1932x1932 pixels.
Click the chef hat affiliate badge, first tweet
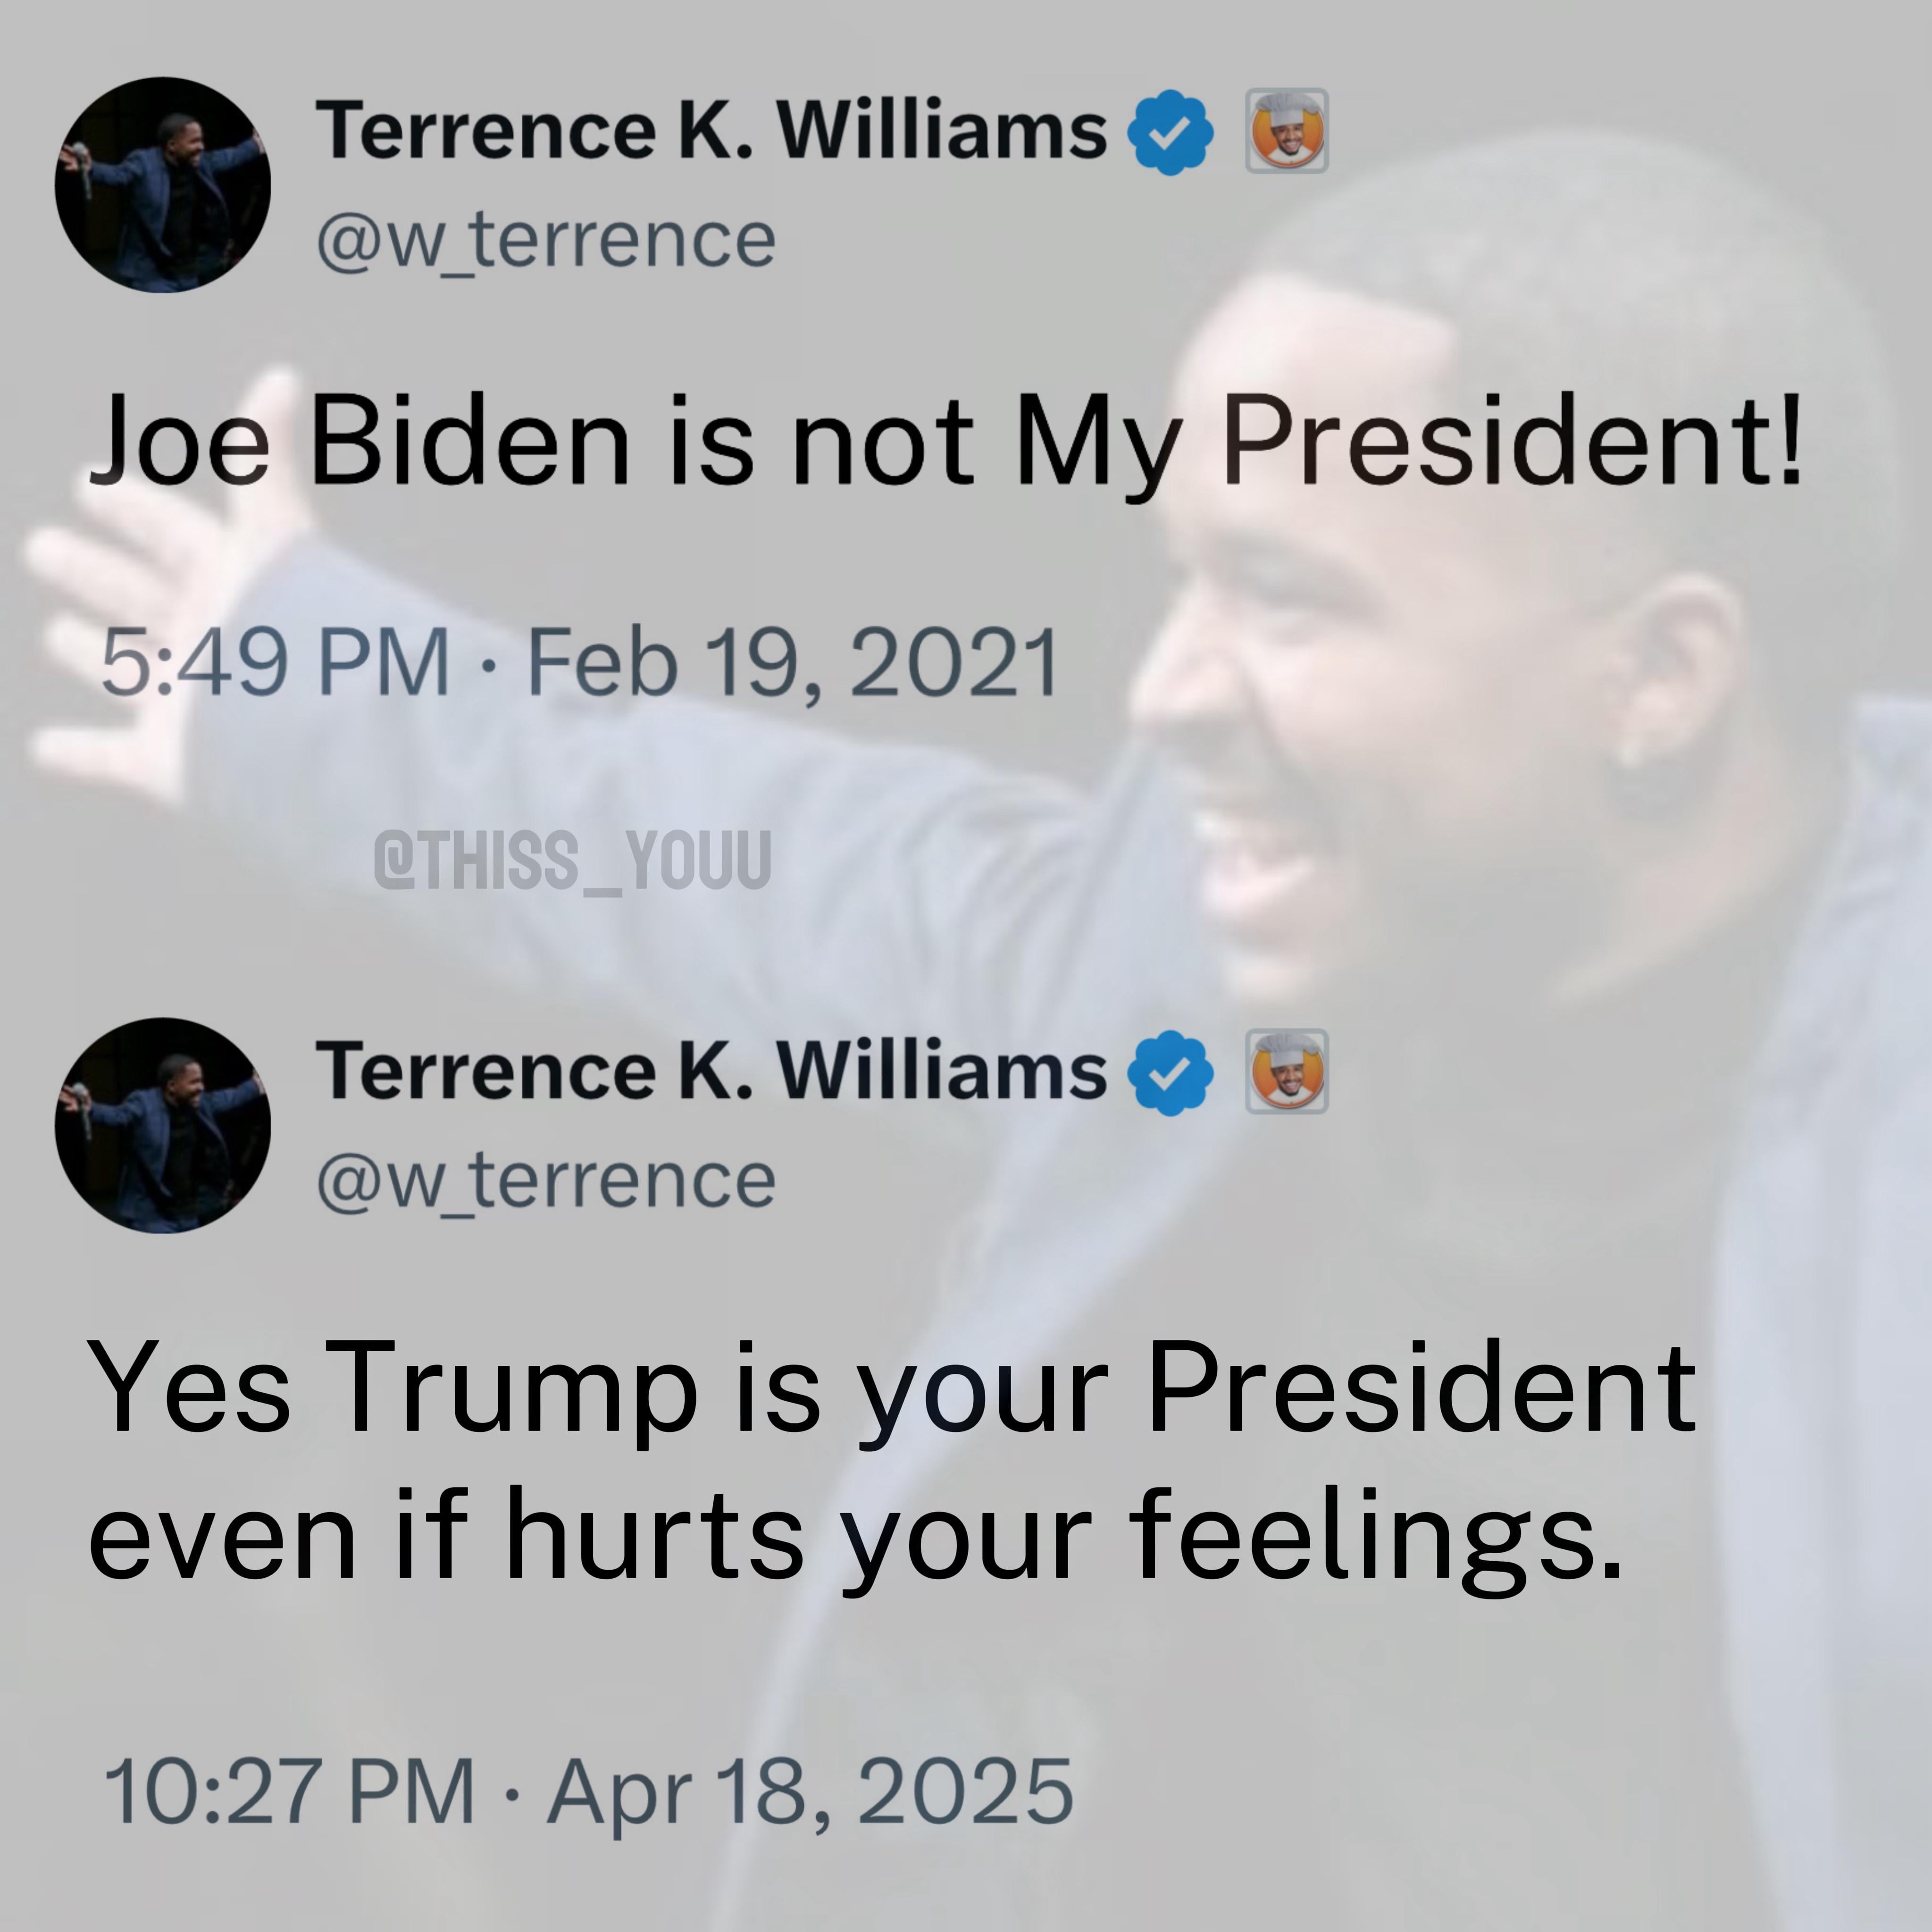pos(1286,130)
